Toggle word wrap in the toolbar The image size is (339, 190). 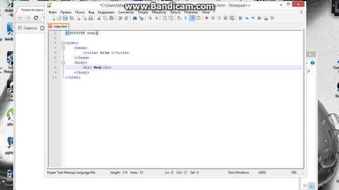179,18
